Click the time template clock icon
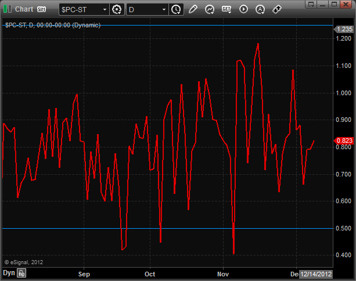Screen dimensions: 356x281 (x=176, y=9)
